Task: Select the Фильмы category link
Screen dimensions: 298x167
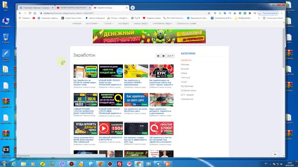Action: (185, 64)
